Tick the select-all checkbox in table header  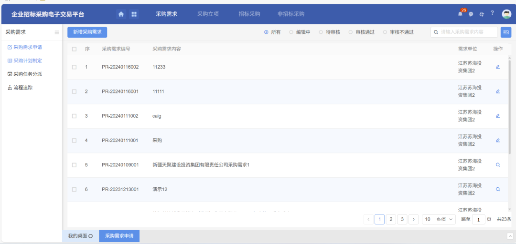point(74,49)
